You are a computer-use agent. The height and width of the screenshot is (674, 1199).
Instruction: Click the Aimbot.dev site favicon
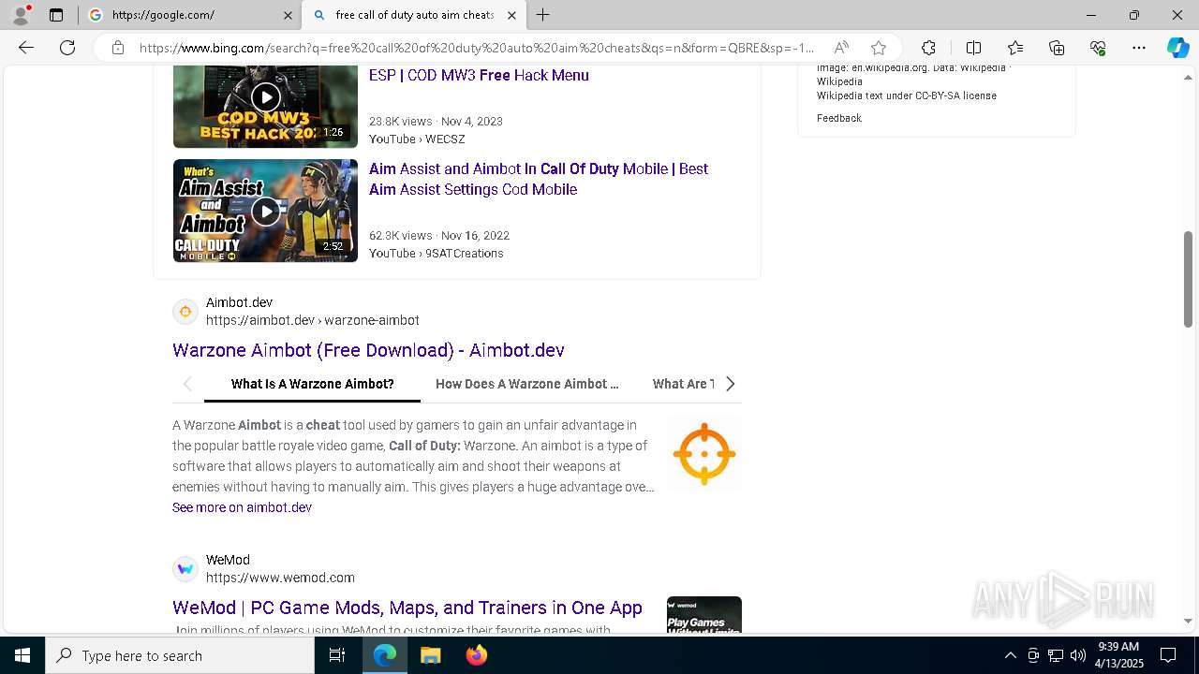tap(185, 312)
